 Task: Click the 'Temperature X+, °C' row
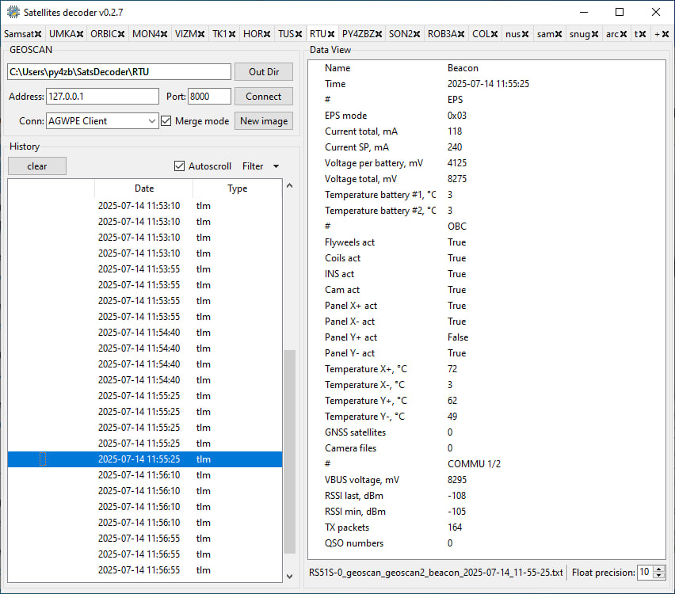click(x=486, y=369)
